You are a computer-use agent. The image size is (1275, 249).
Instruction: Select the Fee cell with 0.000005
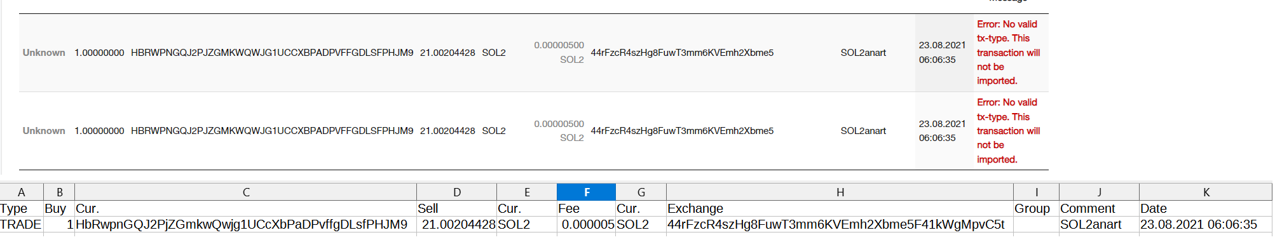tap(586, 224)
